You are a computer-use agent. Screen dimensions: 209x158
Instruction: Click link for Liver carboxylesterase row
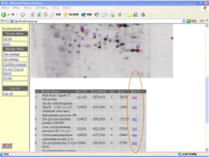click(x=134, y=129)
